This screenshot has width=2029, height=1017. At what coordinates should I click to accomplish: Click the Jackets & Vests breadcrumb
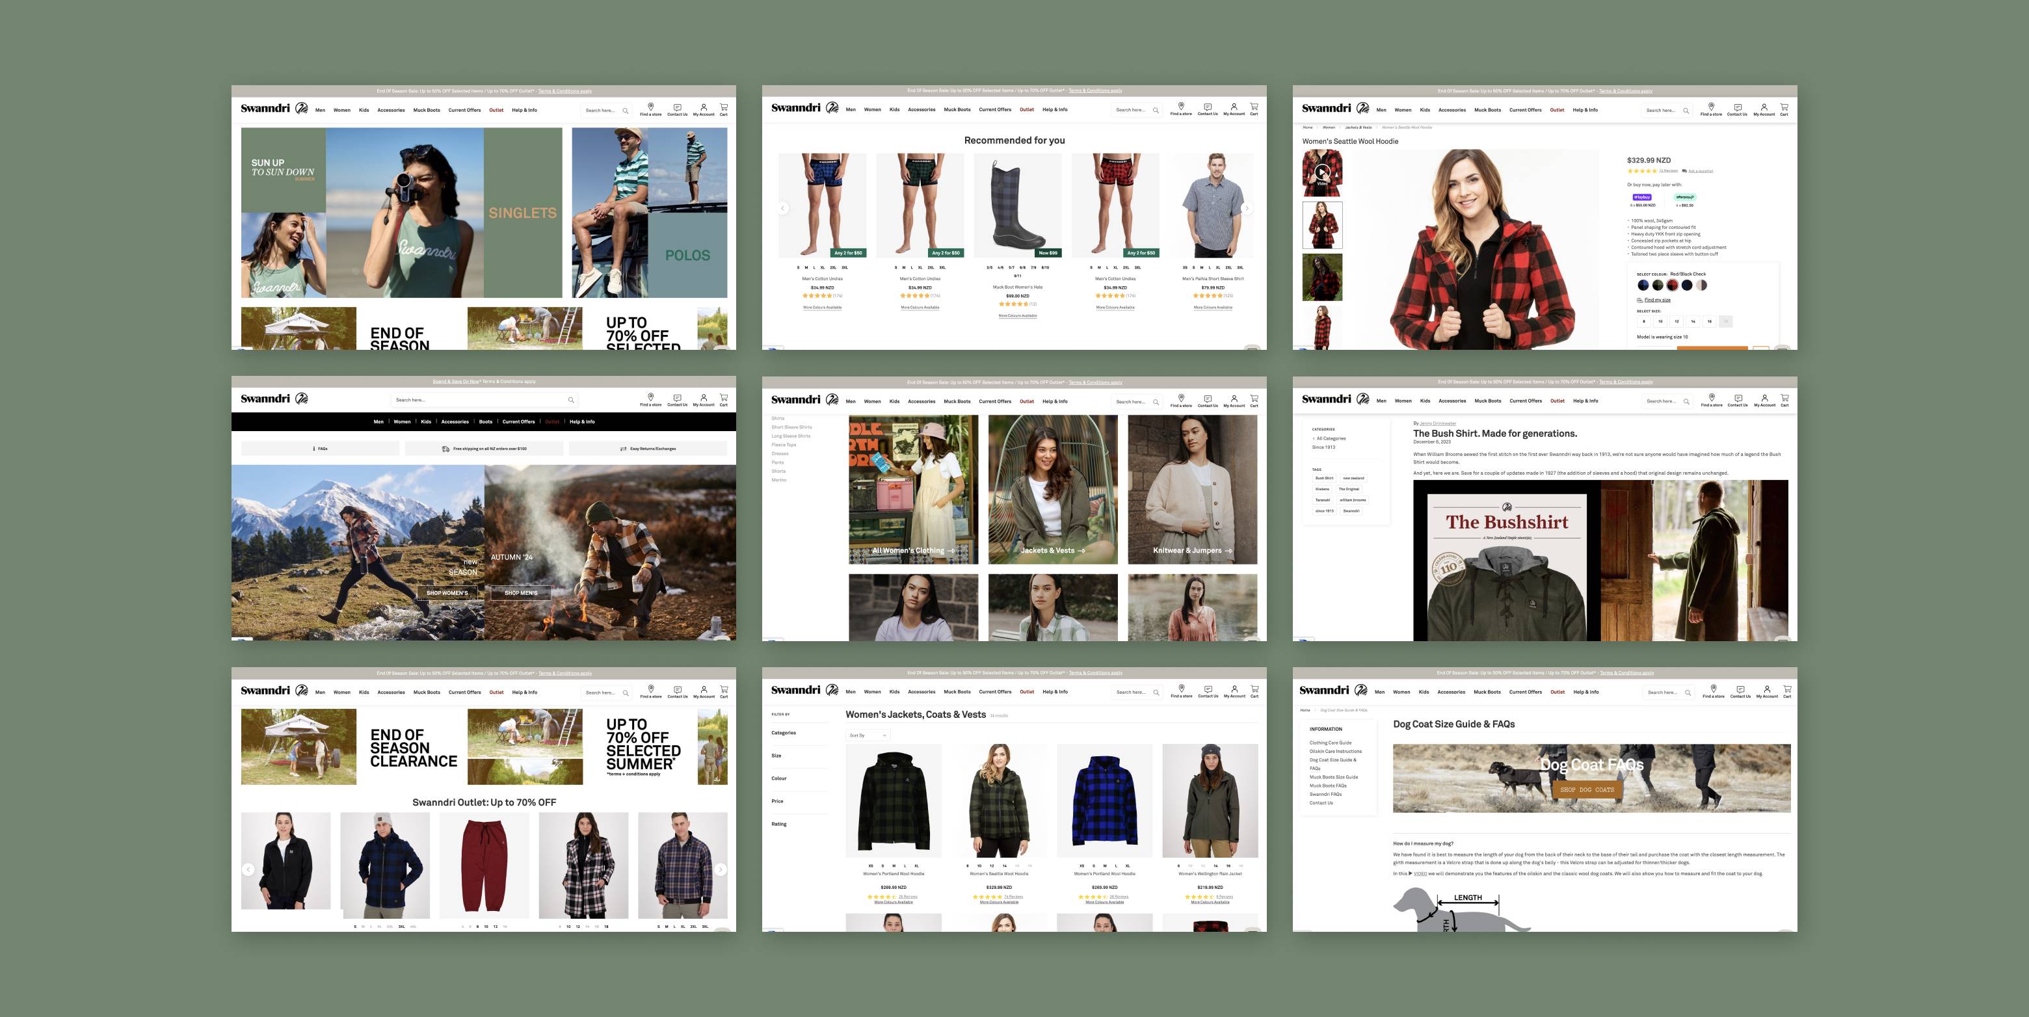coord(1358,127)
